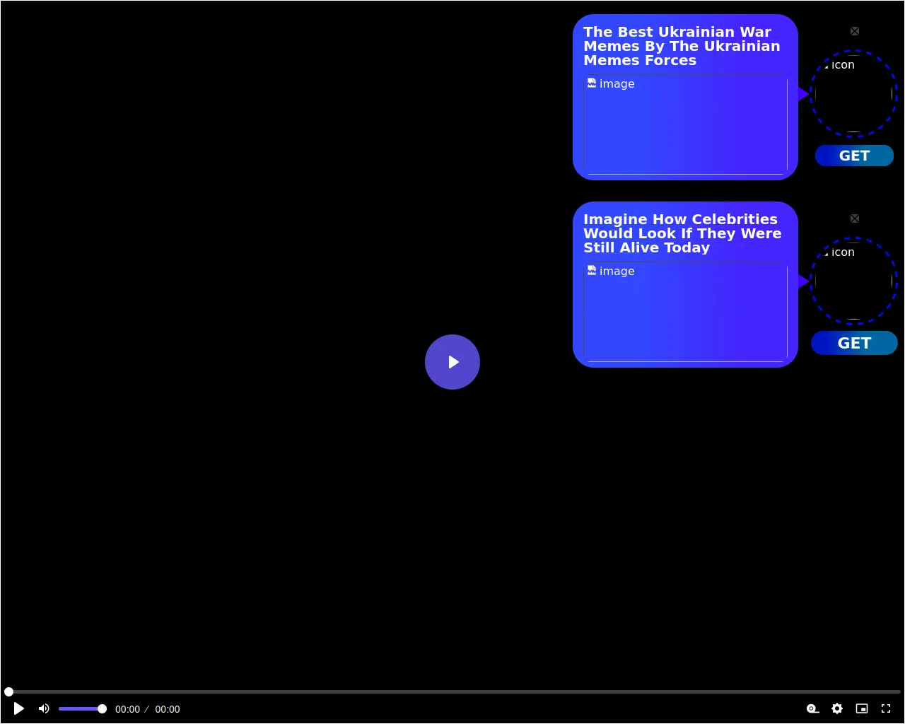The height and width of the screenshot is (724, 905).
Task: Open the player settings gear
Action: (x=837, y=708)
